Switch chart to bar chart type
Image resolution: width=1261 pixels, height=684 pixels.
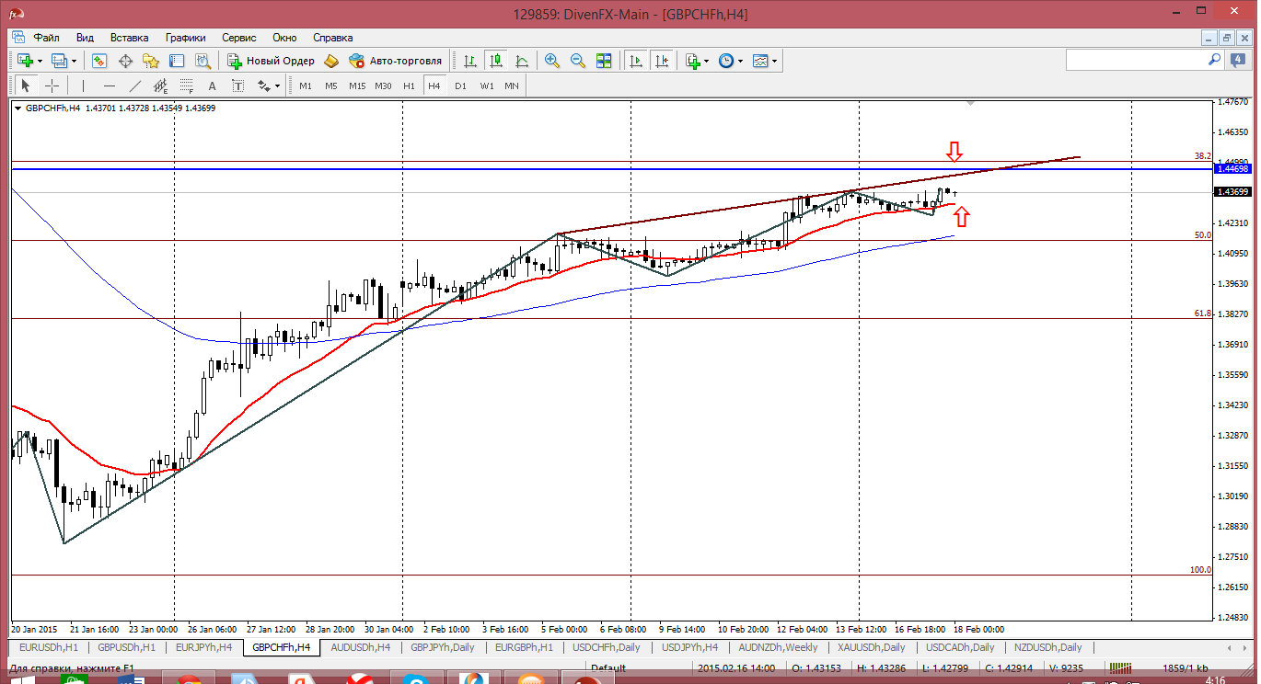coord(470,61)
